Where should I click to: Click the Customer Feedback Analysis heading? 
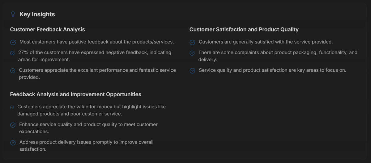point(47,29)
